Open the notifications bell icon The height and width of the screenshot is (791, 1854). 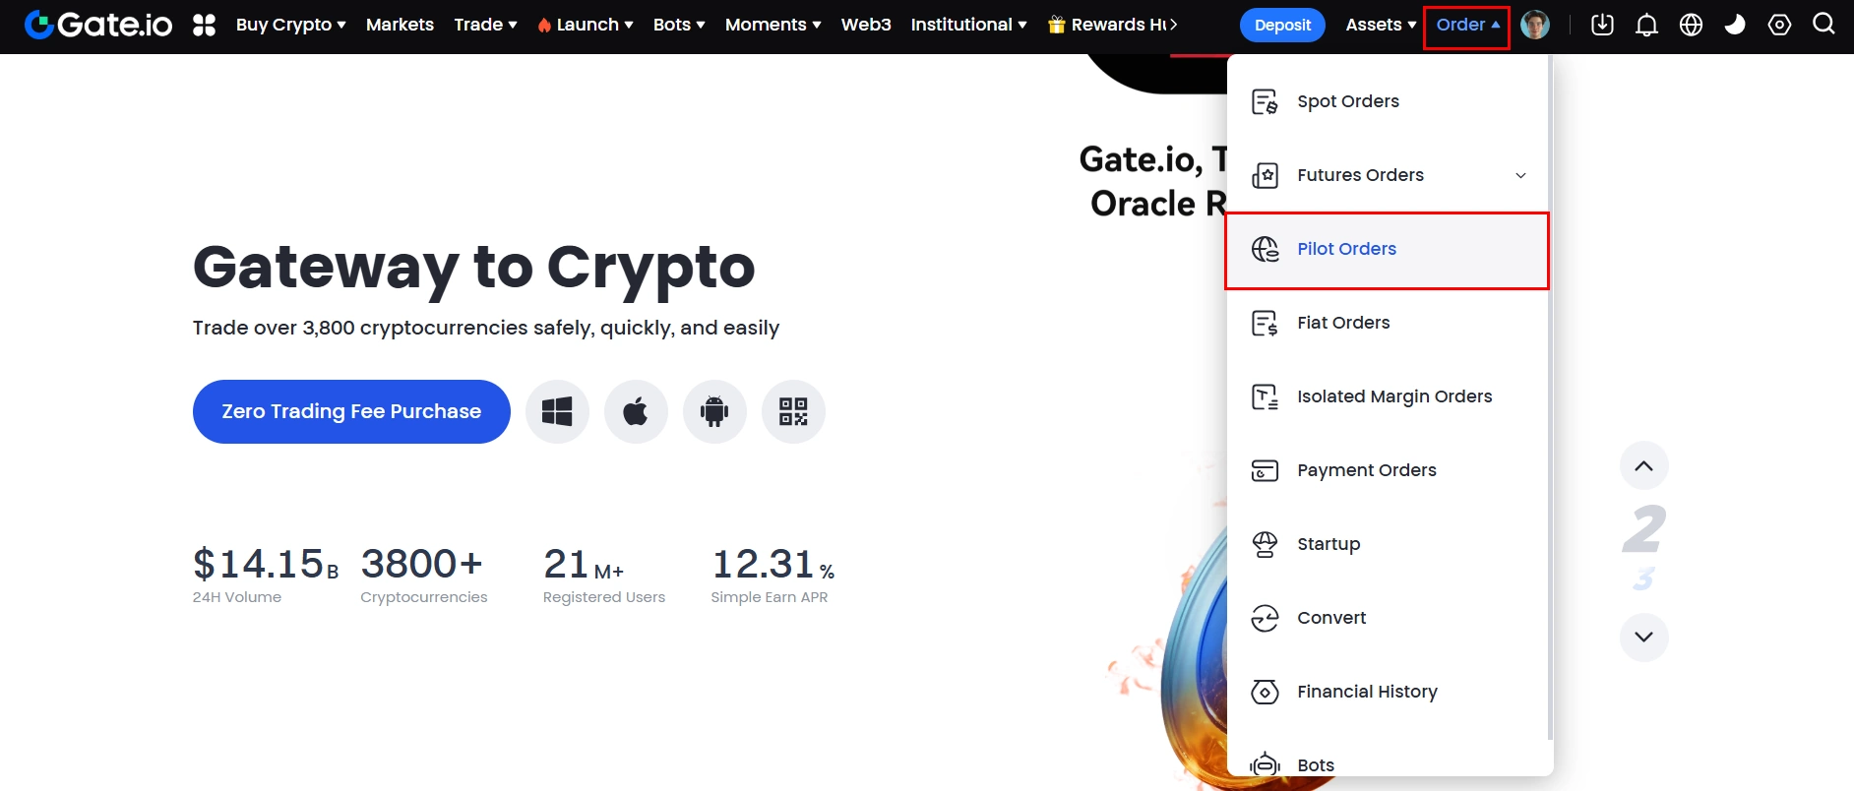[x=1646, y=25]
